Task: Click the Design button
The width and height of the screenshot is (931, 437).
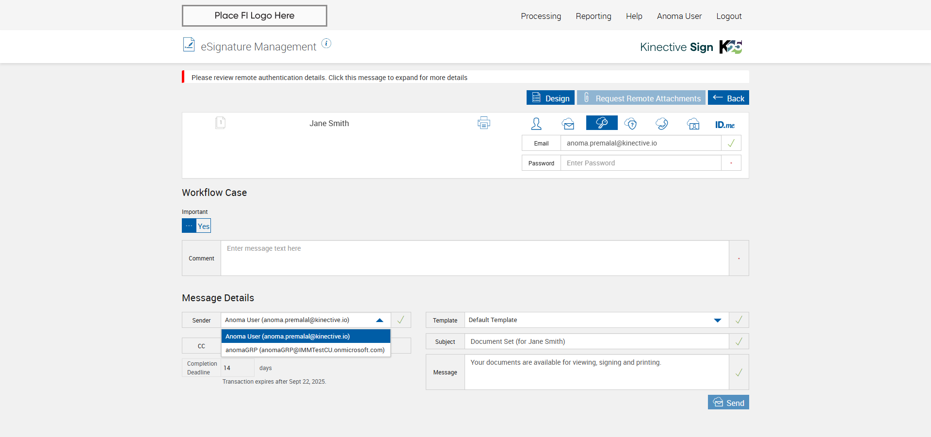Action: (x=550, y=98)
